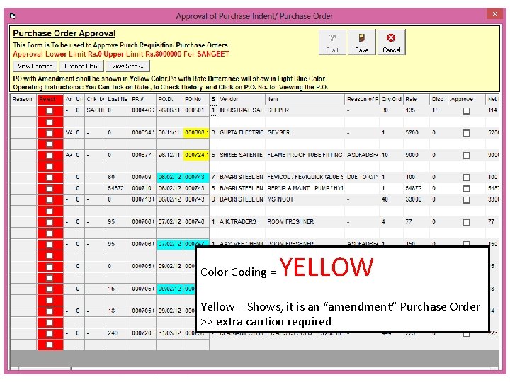Close the Approval of Purchase Indent window

[x=494, y=14]
